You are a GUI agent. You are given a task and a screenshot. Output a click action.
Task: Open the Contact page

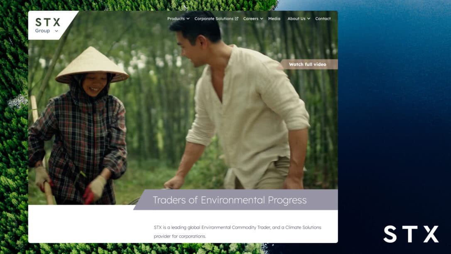323,18
